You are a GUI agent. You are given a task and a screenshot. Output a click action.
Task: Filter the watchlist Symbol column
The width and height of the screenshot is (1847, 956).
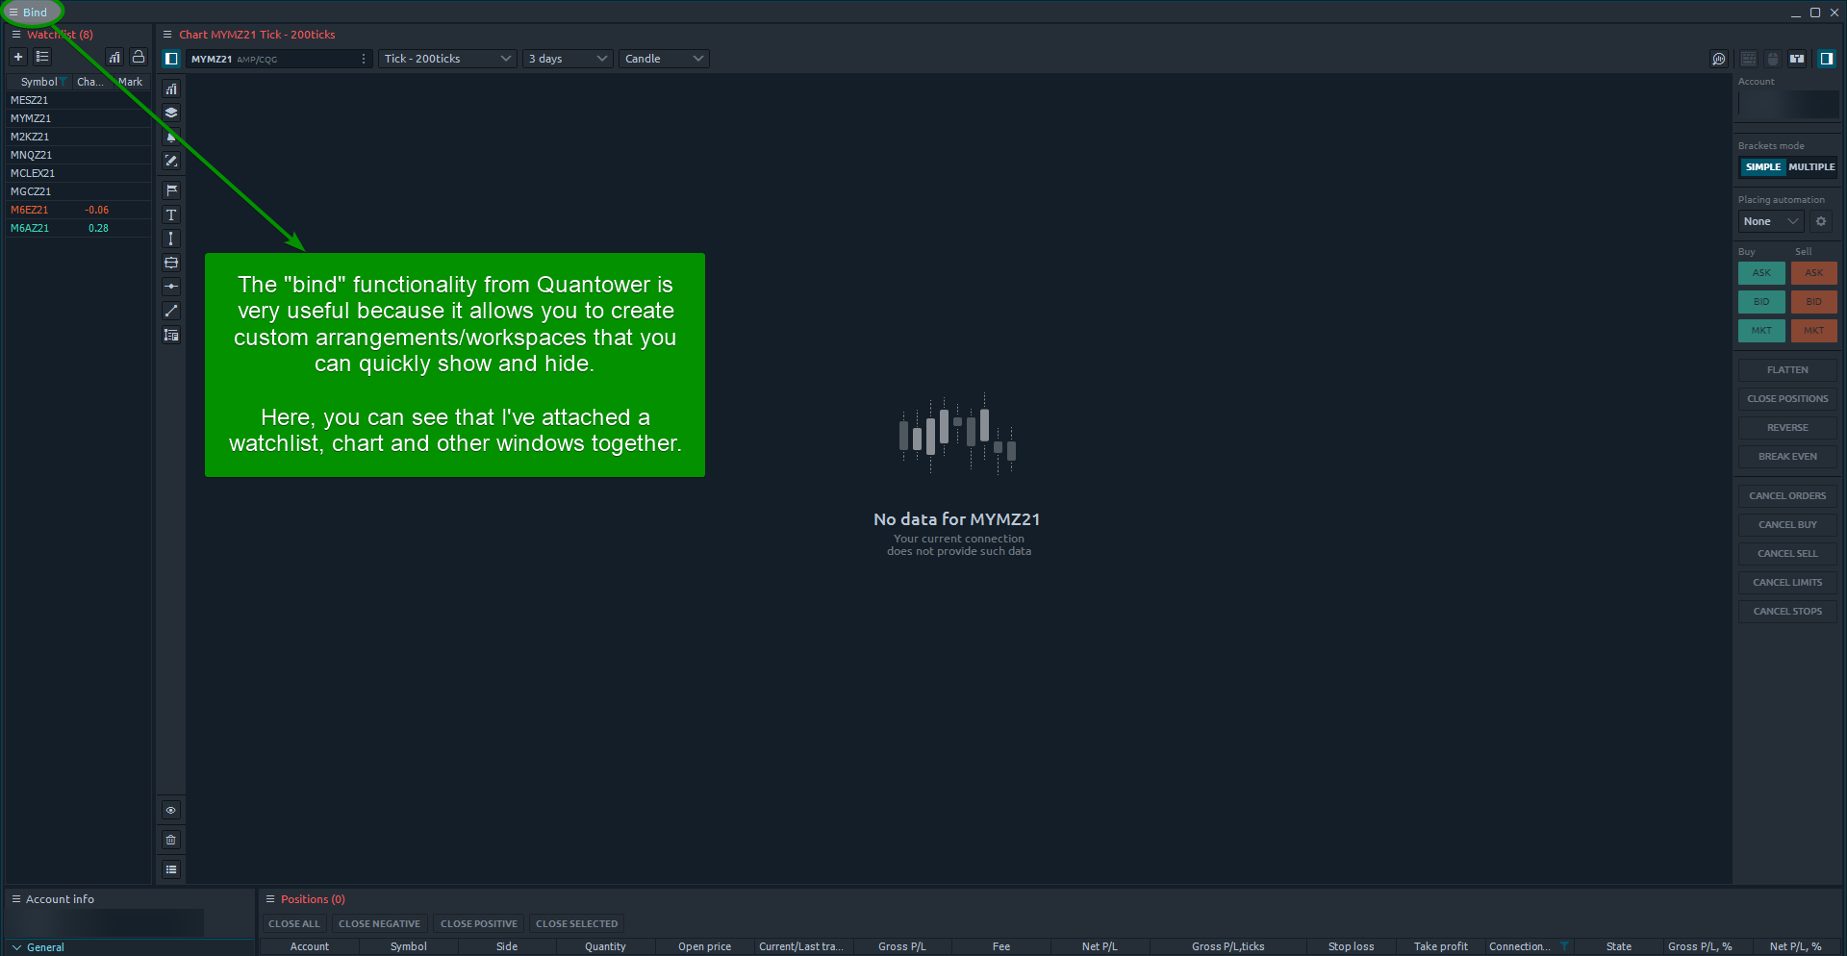click(x=63, y=82)
